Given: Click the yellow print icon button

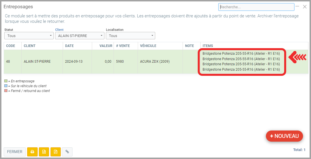Looking at the screenshot, I should (x=32, y=152).
